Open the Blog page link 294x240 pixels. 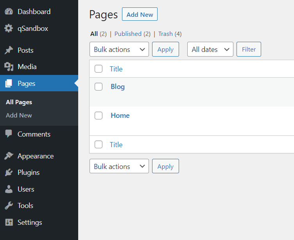(118, 87)
